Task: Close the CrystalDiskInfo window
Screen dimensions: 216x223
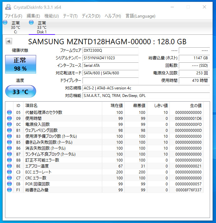Action: (204, 7)
